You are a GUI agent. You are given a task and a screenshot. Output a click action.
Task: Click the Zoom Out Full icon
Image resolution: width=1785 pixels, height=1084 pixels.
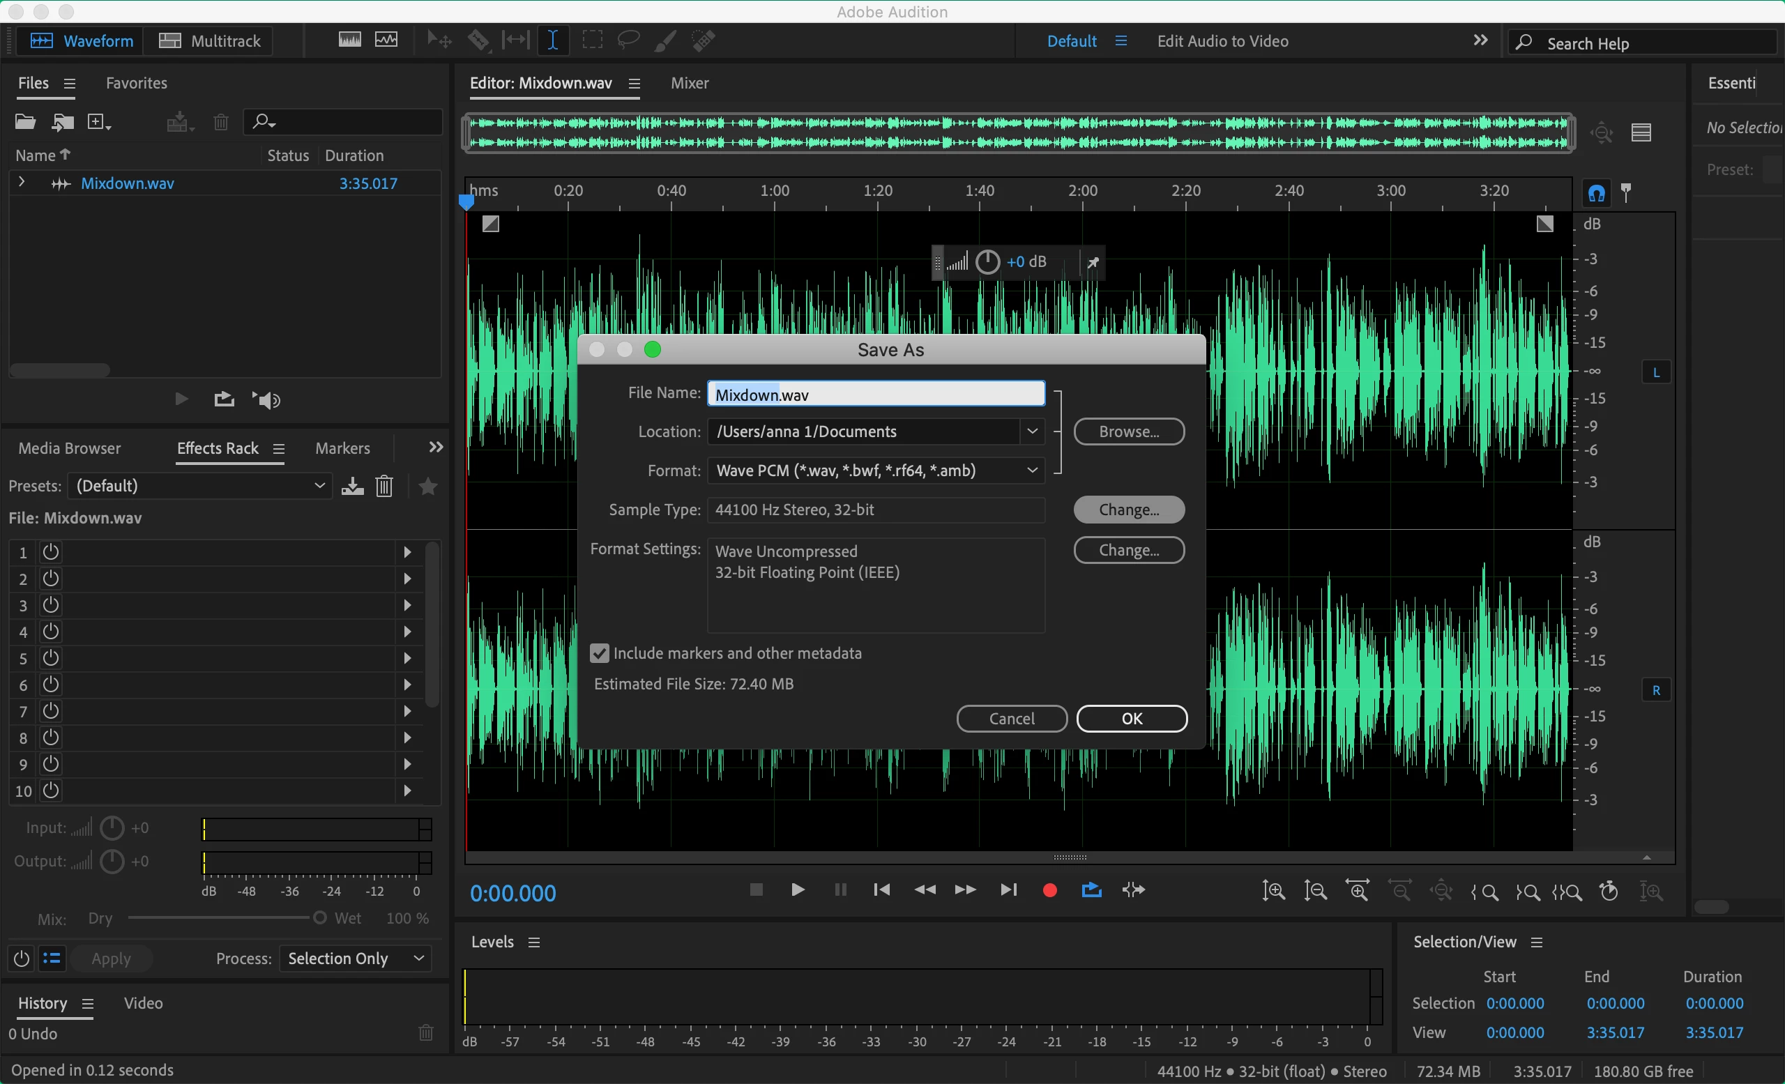pos(1441,891)
